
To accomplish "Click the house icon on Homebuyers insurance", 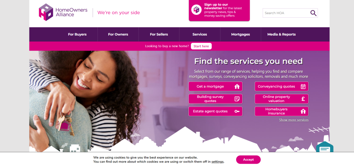I will coord(303,111).
